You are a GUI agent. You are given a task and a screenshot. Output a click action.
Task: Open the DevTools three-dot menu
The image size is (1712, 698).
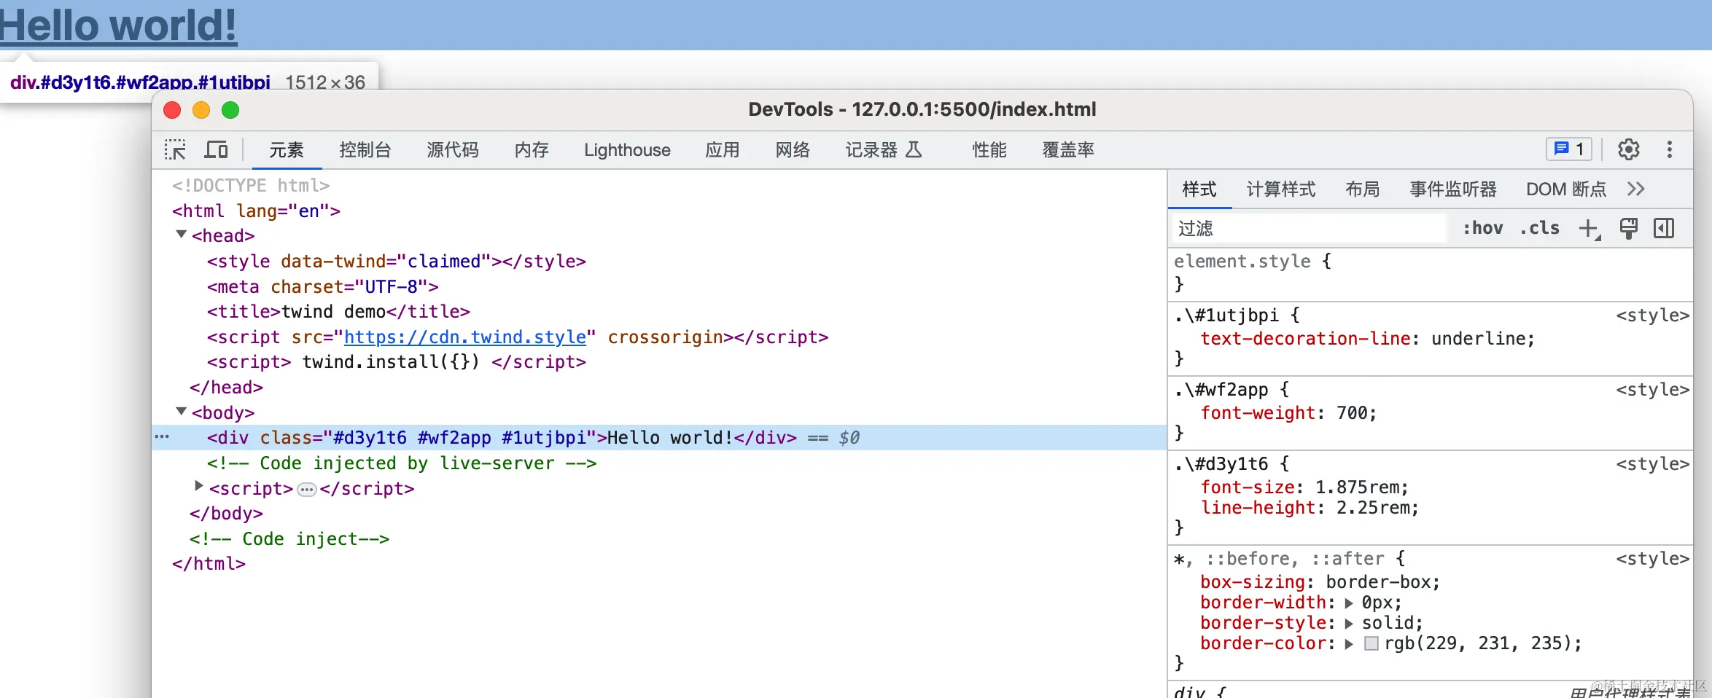click(x=1669, y=149)
